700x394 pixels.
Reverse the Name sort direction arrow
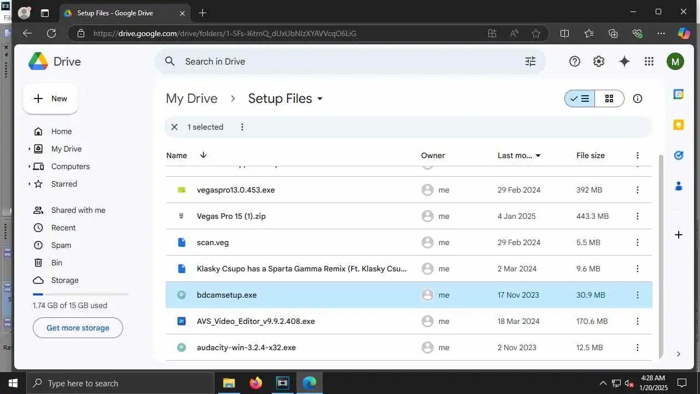[203, 155]
